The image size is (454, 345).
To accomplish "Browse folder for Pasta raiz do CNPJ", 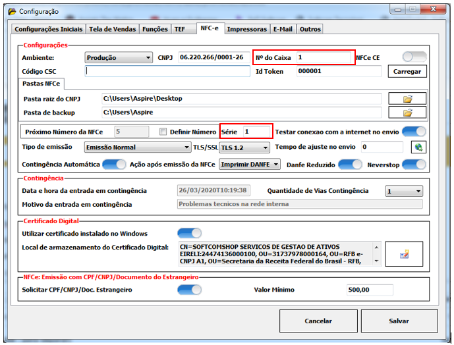I will 407,99.
